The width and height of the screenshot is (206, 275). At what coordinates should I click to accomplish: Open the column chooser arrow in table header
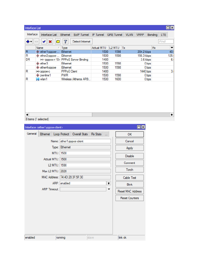172,48
